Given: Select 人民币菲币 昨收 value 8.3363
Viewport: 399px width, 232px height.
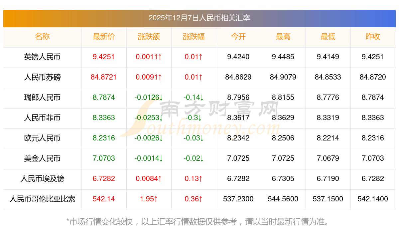Looking at the screenshot, I should [x=373, y=118].
